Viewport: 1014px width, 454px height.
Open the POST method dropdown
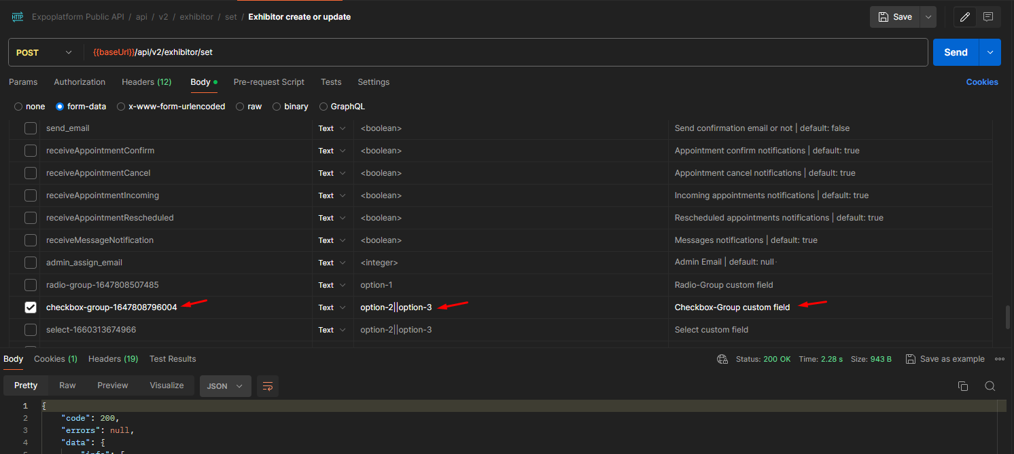(x=44, y=52)
